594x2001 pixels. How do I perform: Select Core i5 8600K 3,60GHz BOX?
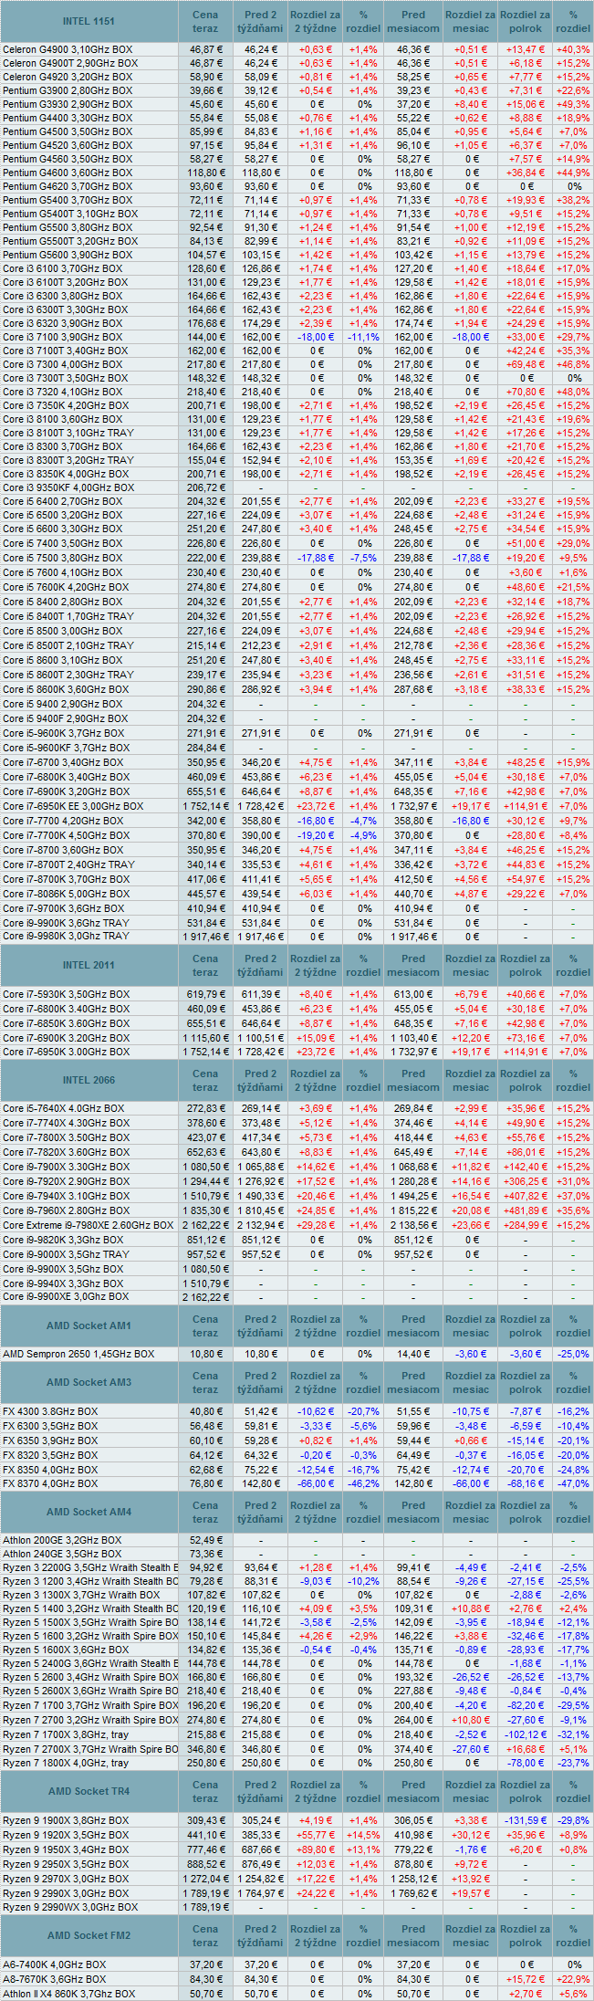click(x=66, y=689)
